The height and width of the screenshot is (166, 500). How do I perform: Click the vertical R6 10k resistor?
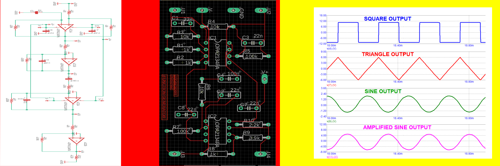202,92
